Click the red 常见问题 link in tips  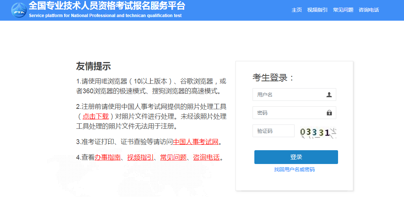coord(173,157)
